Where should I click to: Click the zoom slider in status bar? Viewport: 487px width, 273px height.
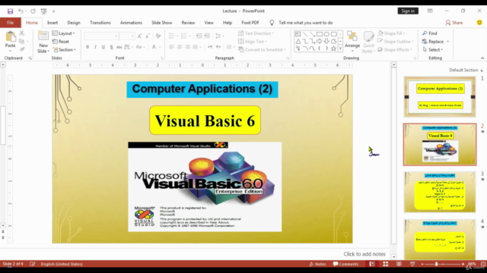point(443,264)
